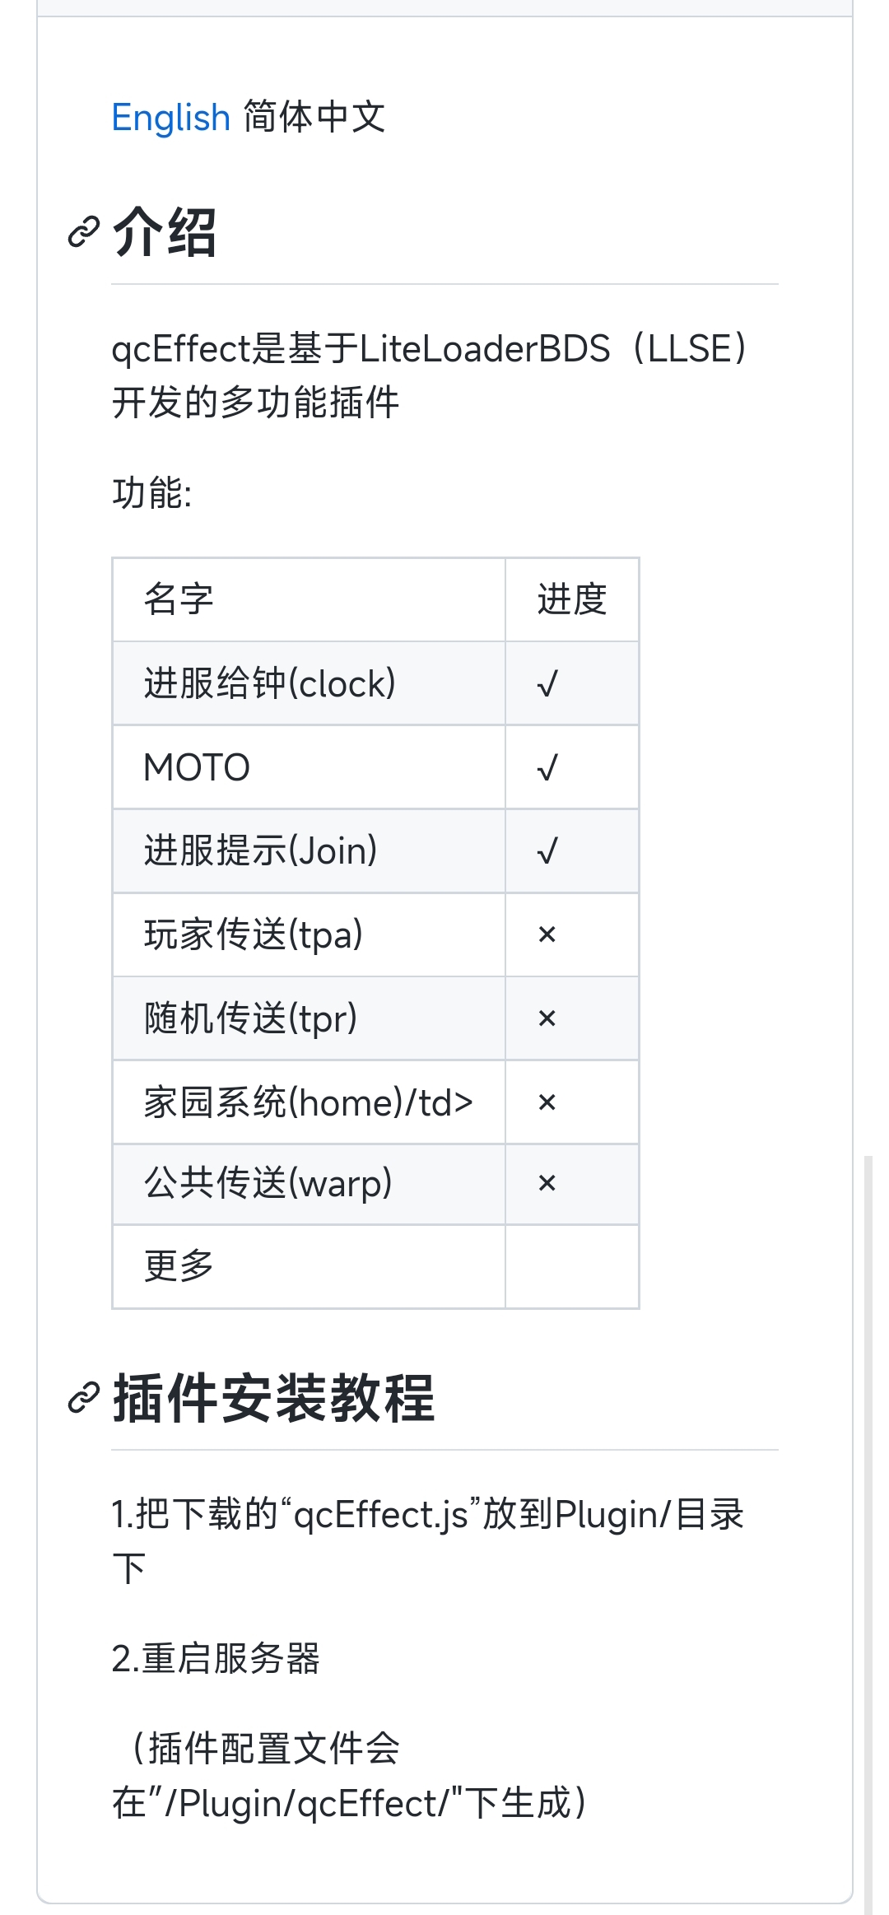Screen dimensions: 889x1915
Task: Click the check mark in 进服给钟(clock) row
Action: tap(547, 684)
